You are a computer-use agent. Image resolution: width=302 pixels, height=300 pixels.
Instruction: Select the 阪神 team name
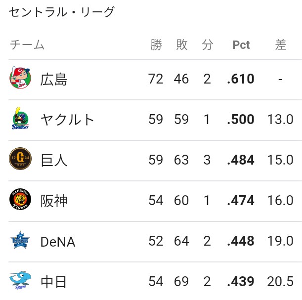[54, 201]
